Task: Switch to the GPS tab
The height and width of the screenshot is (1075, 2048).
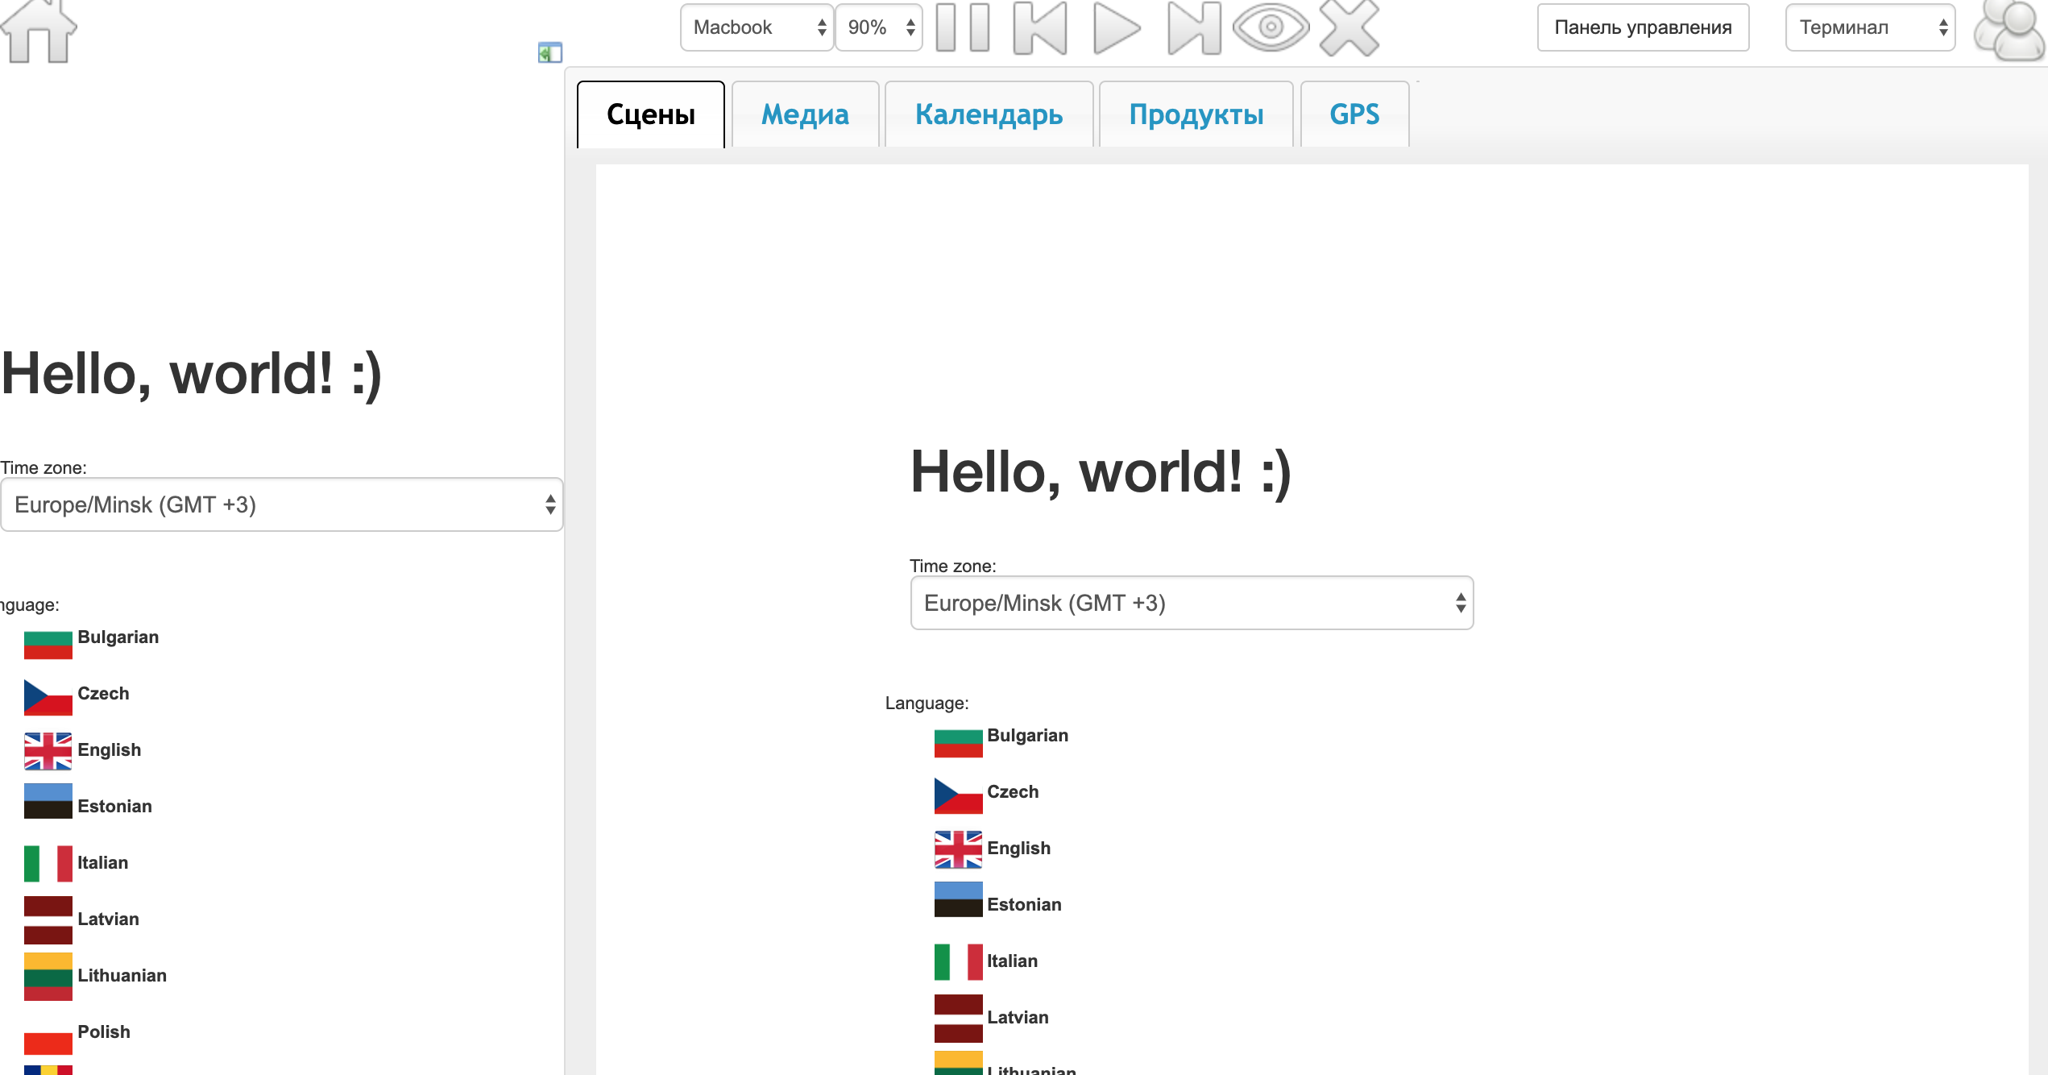Action: pos(1354,114)
